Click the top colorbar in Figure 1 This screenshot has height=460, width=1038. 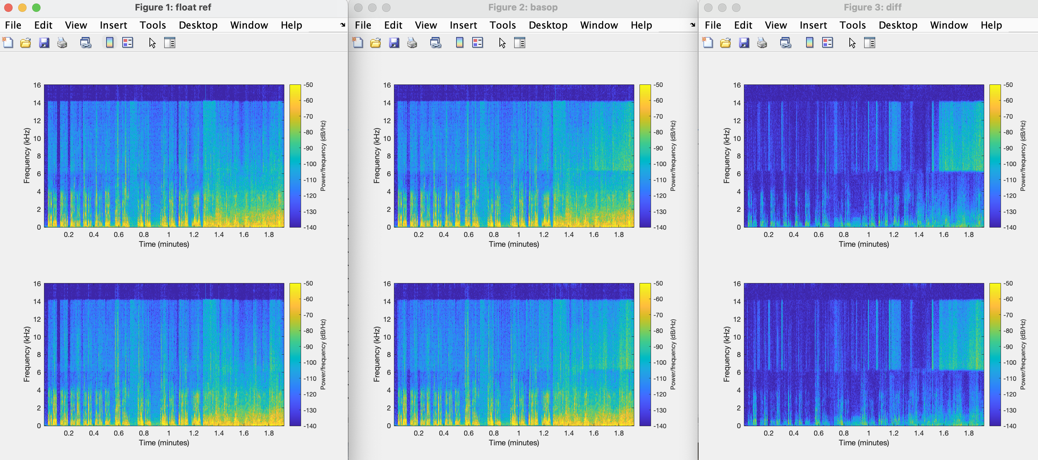coord(295,155)
